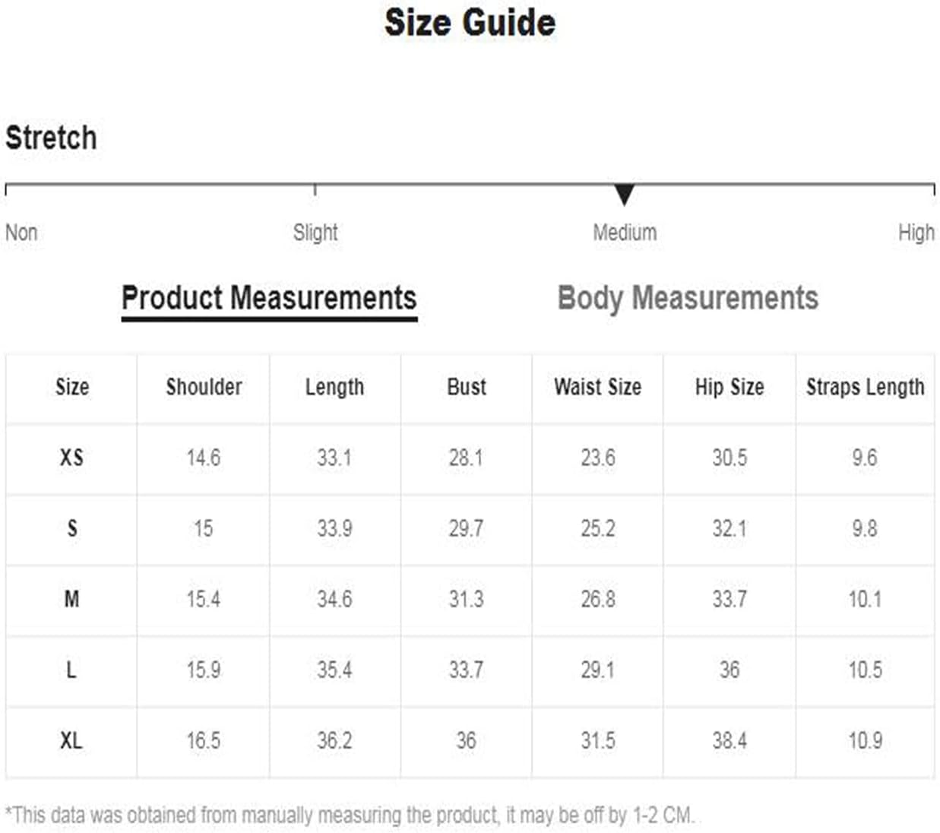The image size is (940, 833).
Task: Click the manual measurement disclaimer note
Action: point(350,816)
